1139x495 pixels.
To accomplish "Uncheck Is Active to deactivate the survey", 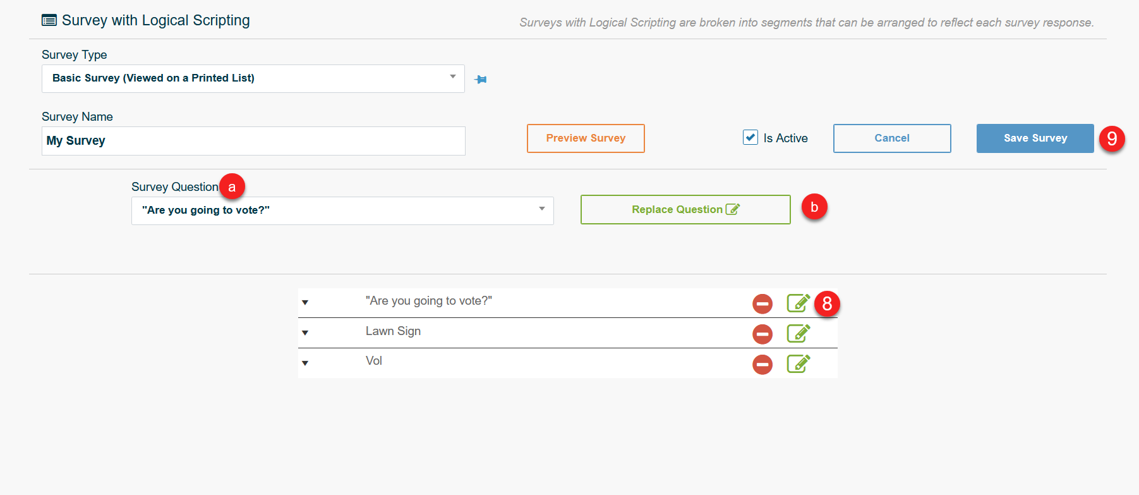I will [750, 137].
